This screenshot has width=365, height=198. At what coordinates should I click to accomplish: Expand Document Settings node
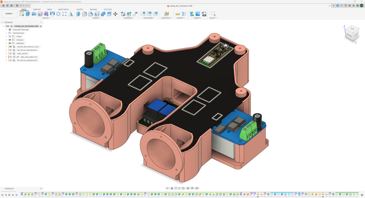(6, 30)
